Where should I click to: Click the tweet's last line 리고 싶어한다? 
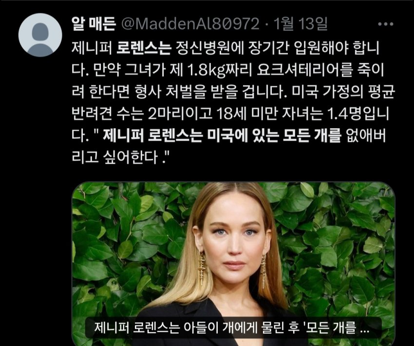[x=120, y=157]
